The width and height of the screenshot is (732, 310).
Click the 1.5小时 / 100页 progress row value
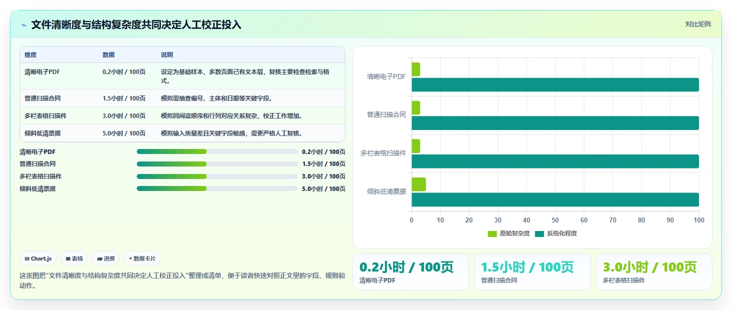point(323,164)
